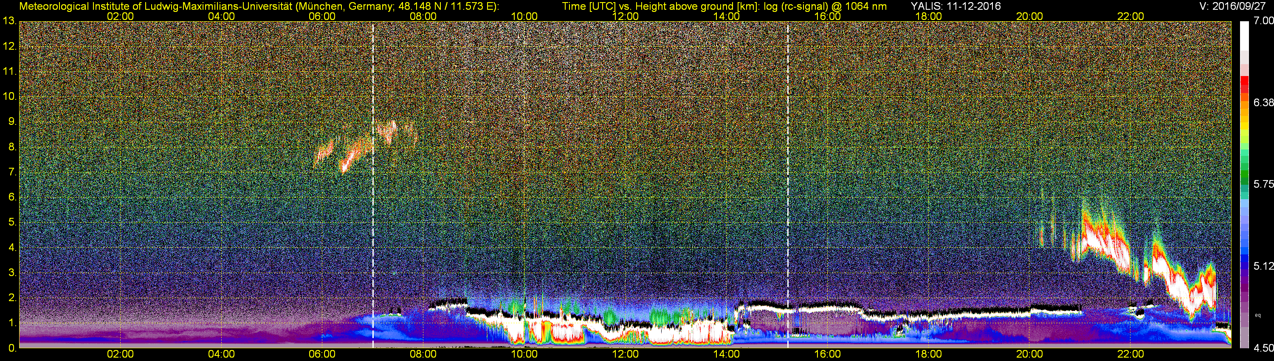Click the 12:00 label on the upper time axis

pyautogui.click(x=625, y=16)
